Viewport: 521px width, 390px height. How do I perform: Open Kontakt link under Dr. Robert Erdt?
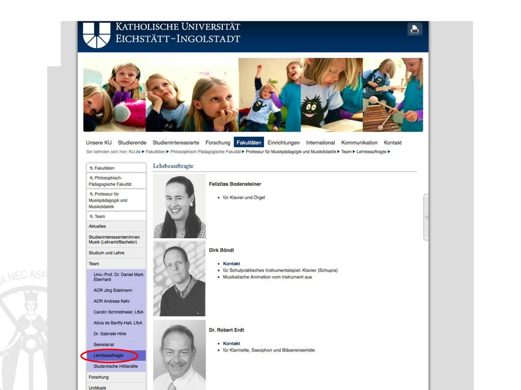click(231, 344)
